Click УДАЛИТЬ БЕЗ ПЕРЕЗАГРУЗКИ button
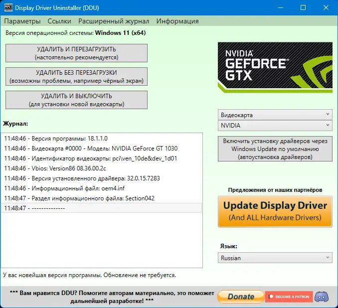This screenshot has height=308, width=338. coord(77,77)
